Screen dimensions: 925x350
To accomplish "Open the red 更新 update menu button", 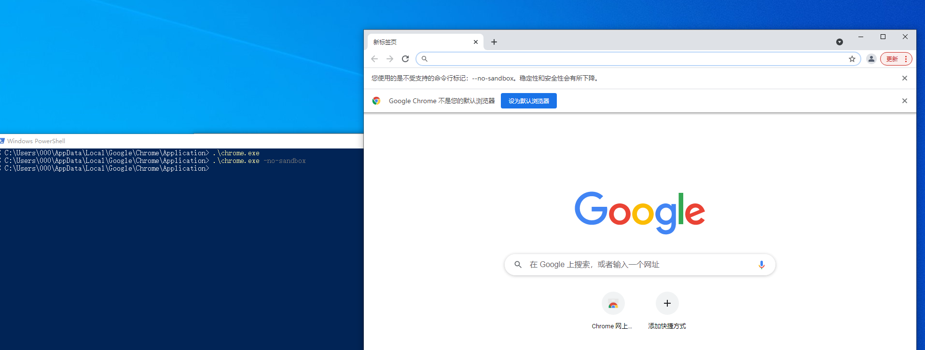I will [x=896, y=59].
